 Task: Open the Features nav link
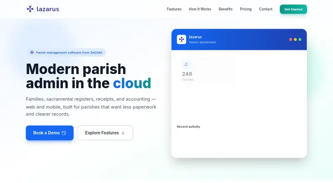(x=174, y=9)
